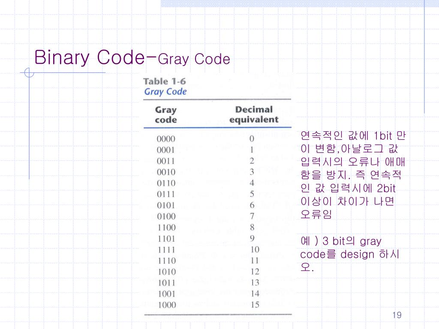Click decimal equivalent value "12"

click(x=255, y=271)
